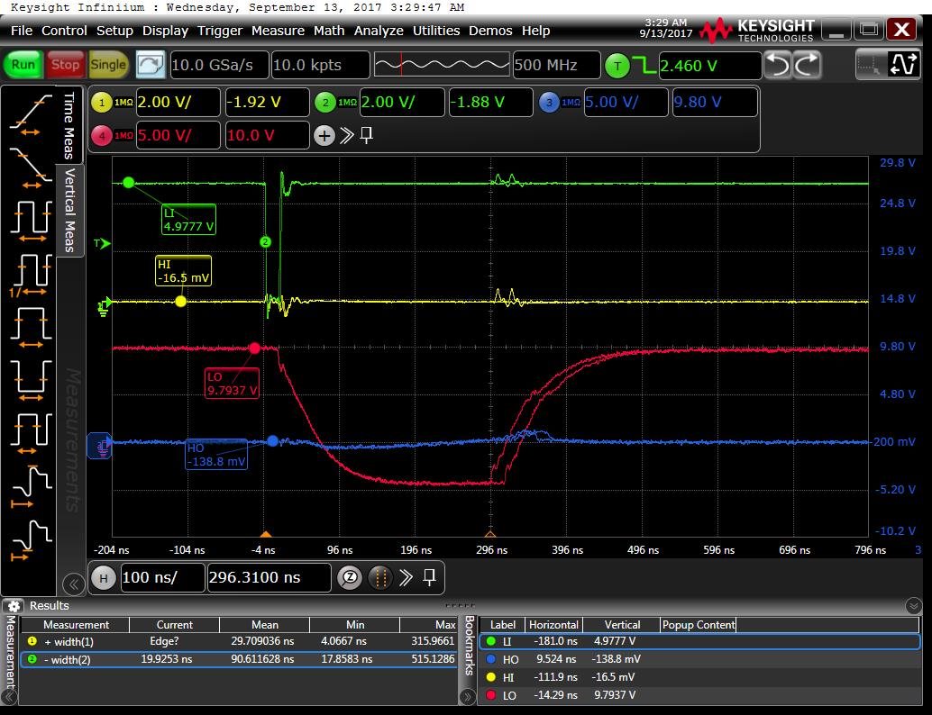Viewport: 932px width, 715px height.
Task: Select the Vertical Meas tab
Action: 69,210
